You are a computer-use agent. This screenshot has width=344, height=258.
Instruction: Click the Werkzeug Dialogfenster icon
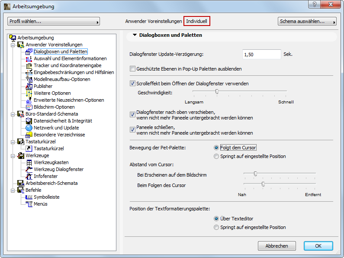pyautogui.click(x=29, y=169)
